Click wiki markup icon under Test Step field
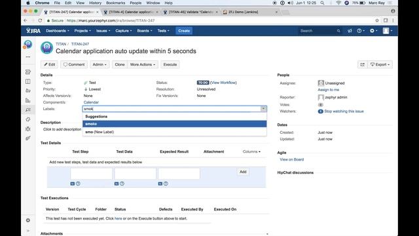 point(73,184)
